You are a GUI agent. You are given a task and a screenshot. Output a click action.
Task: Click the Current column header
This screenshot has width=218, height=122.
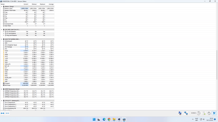tap(24, 4)
